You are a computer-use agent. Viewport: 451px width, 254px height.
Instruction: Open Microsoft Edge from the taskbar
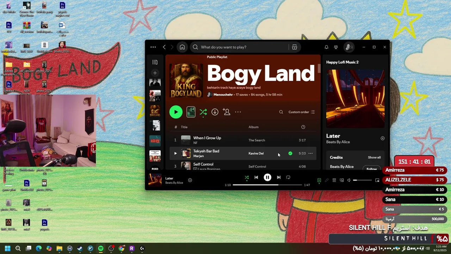coord(39,248)
